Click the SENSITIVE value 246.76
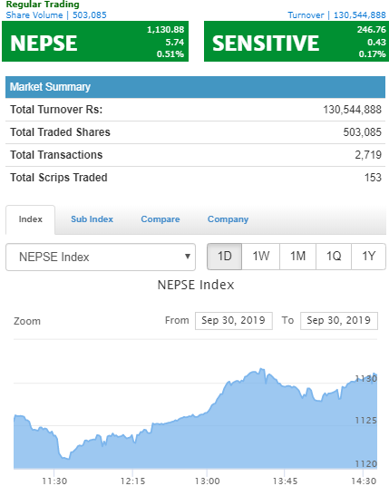 372,29
